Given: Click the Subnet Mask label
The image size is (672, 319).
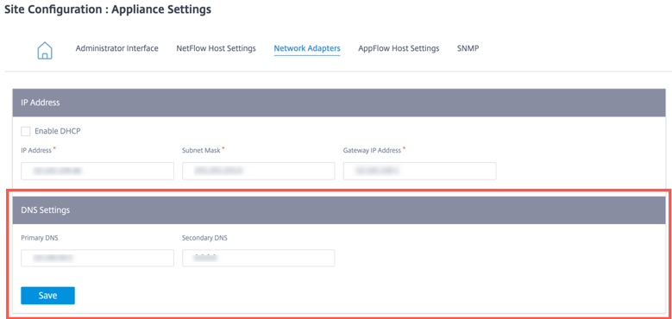Looking at the screenshot, I should pos(201,151).
